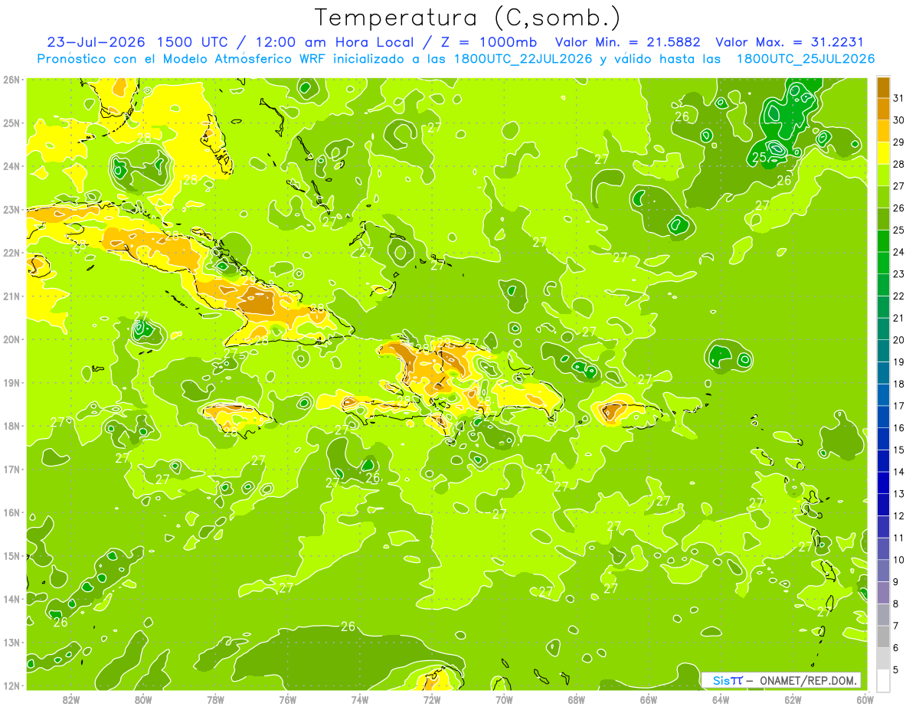Pick the white swatch below 5 on colorbar
Screen dimensions: 919x710
coord(883,681)
